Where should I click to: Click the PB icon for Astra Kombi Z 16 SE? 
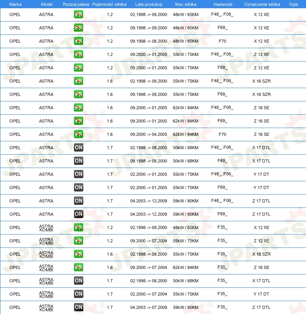[79, 267]
